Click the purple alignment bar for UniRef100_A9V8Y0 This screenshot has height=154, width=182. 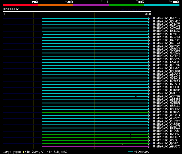coord(95,147)
